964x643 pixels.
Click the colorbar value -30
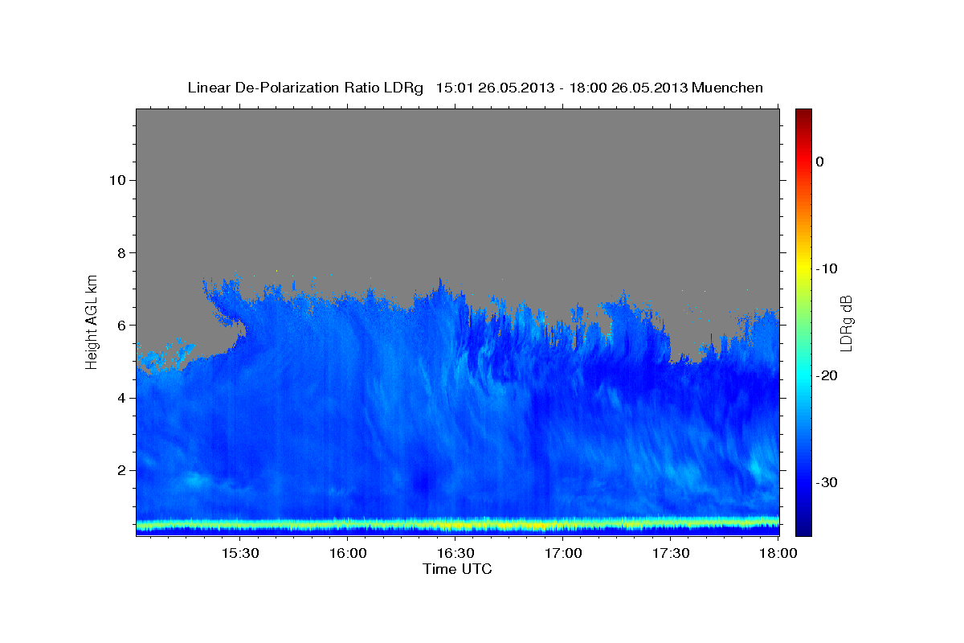[827, 482]
